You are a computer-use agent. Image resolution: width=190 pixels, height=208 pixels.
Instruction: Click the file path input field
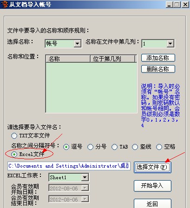69,166
